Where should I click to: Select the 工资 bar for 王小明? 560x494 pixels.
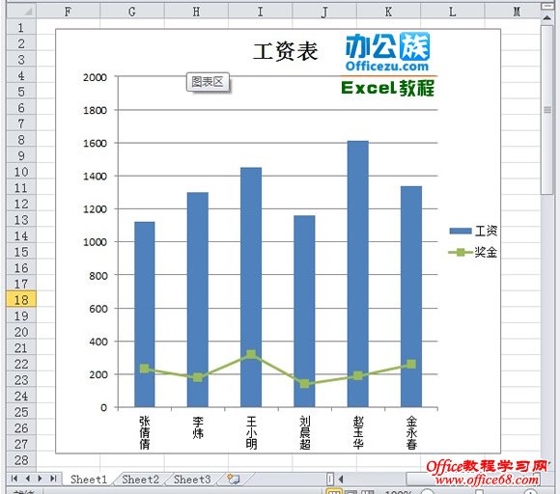point(251,287)
